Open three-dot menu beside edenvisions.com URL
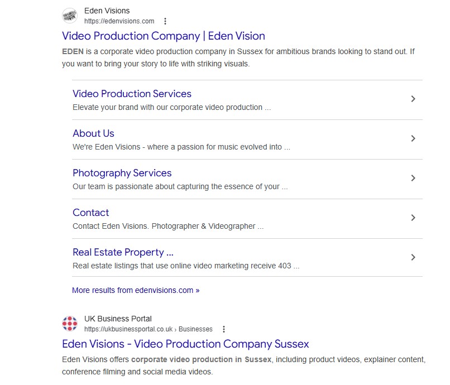This screenshot has width=450, height=385. pyautogui.click(x=165, y=21)
